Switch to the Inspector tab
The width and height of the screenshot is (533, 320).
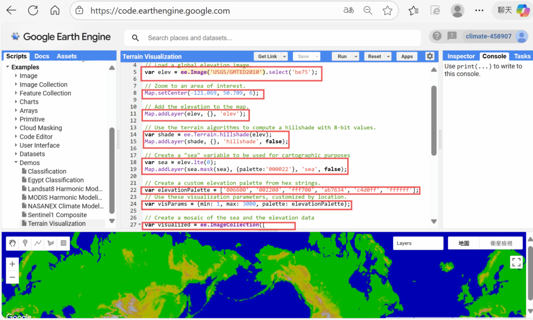point(461,56)
